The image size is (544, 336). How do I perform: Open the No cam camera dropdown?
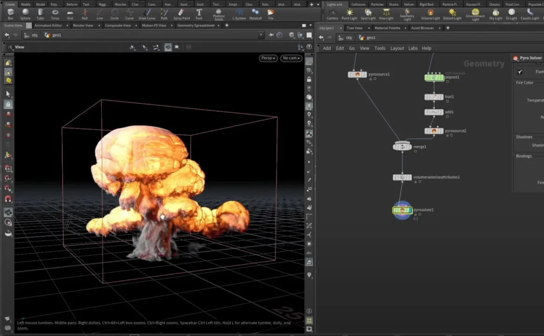(x=291, y=58)
